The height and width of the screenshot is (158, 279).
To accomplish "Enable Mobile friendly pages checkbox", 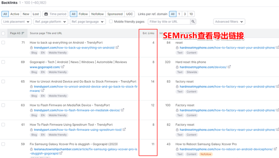I will pyautogui.click(x=111, y=22).
